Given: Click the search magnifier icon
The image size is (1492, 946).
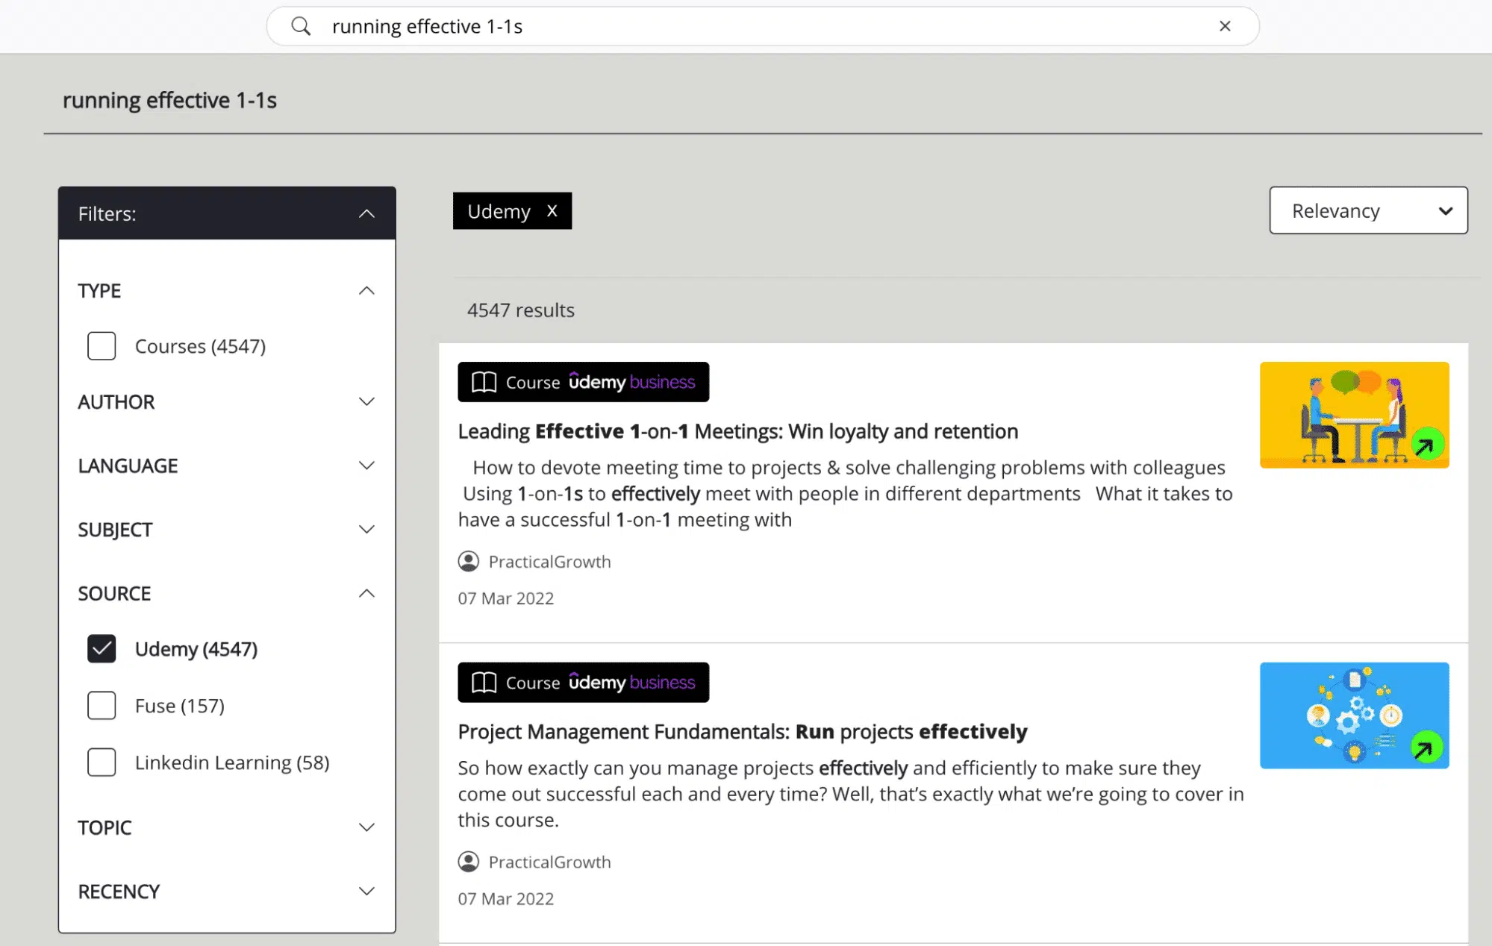Looking at the screenshot, I should click(301, 26).
